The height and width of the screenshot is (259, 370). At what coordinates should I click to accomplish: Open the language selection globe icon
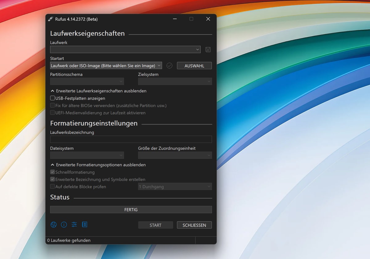(53, 224)
